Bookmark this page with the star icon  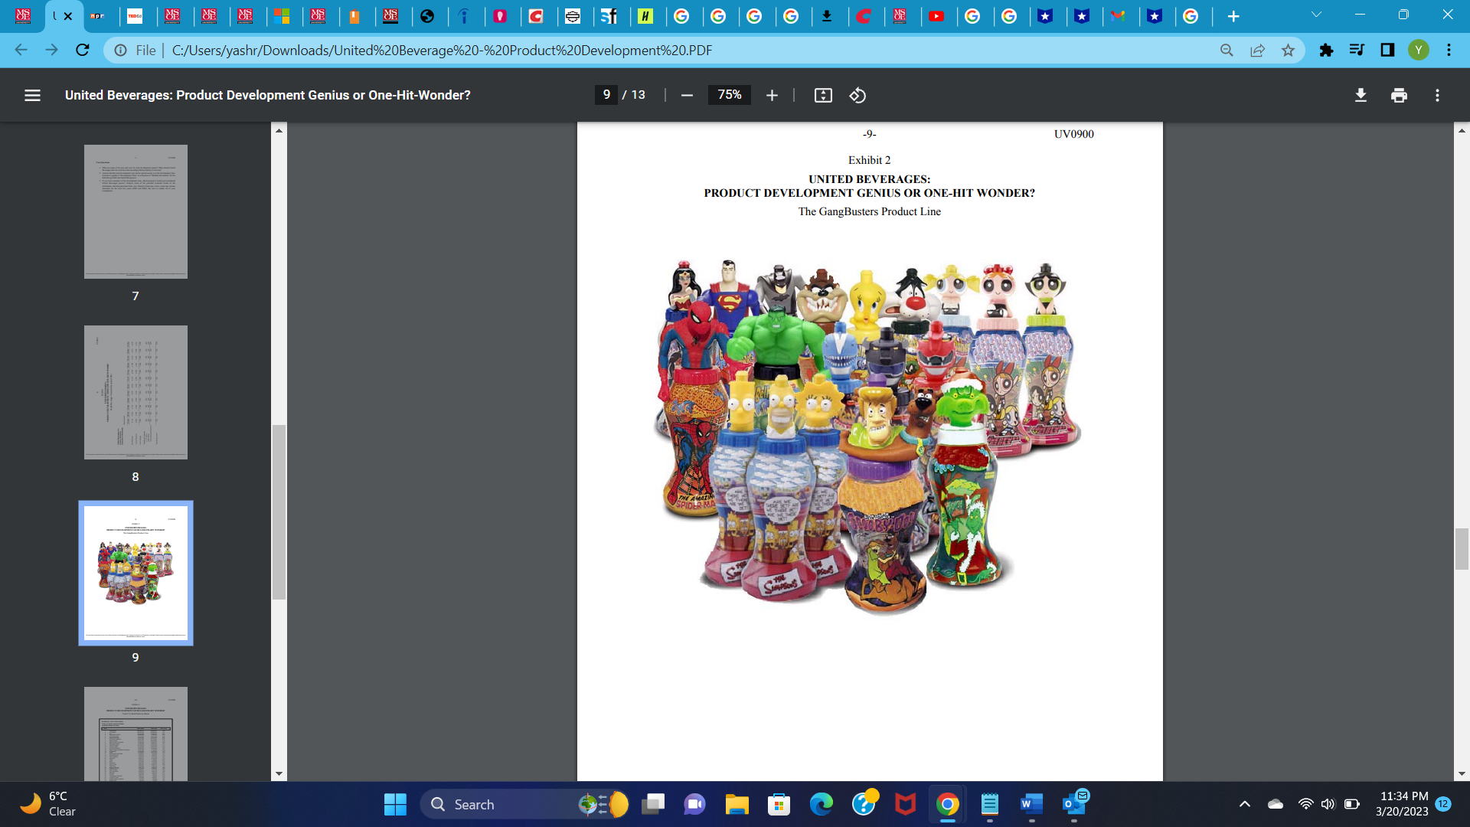[1289, 50]
